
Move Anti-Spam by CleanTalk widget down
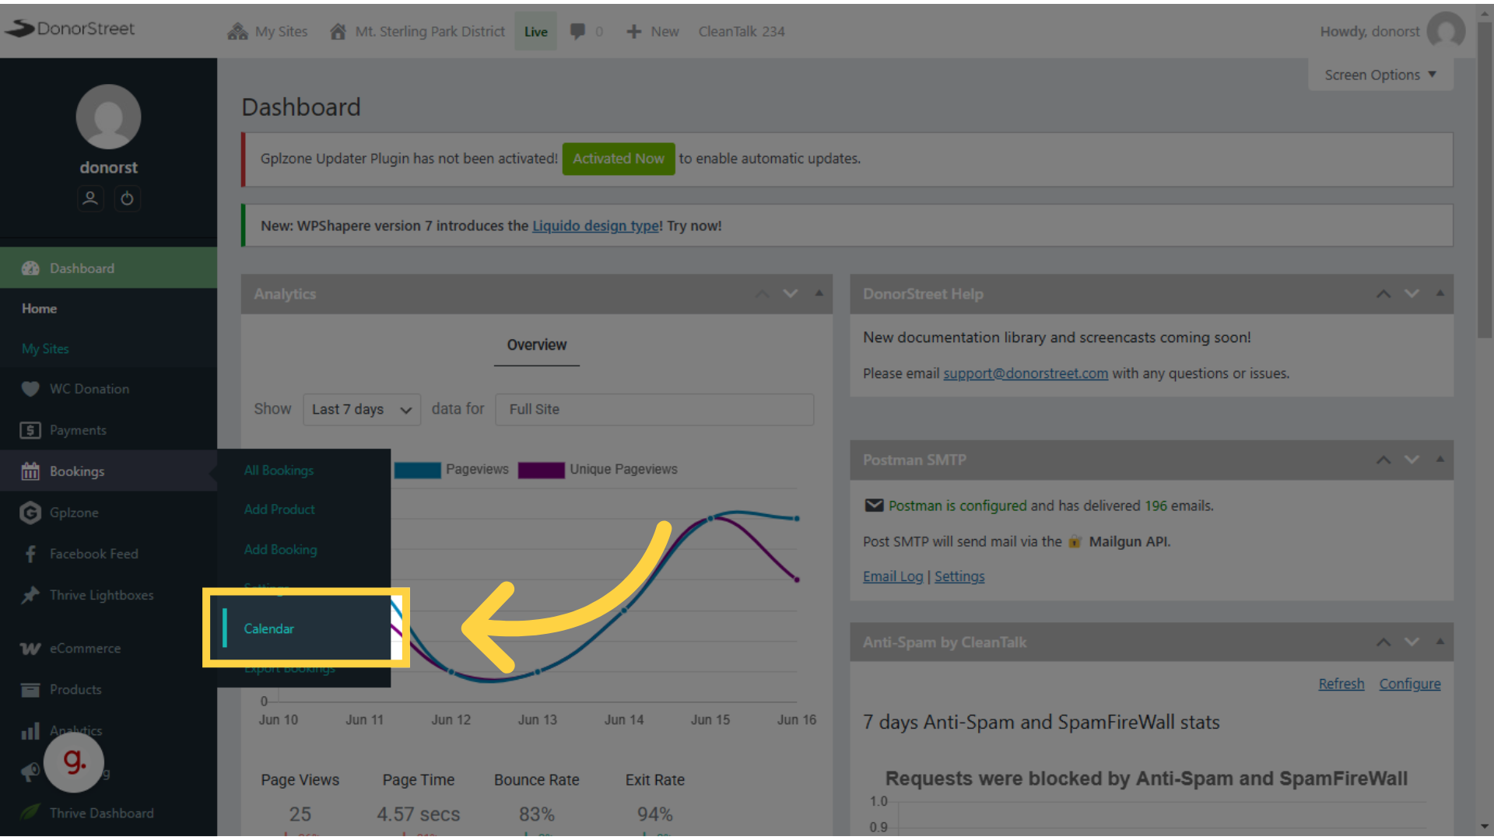(x=1412, y=642)
